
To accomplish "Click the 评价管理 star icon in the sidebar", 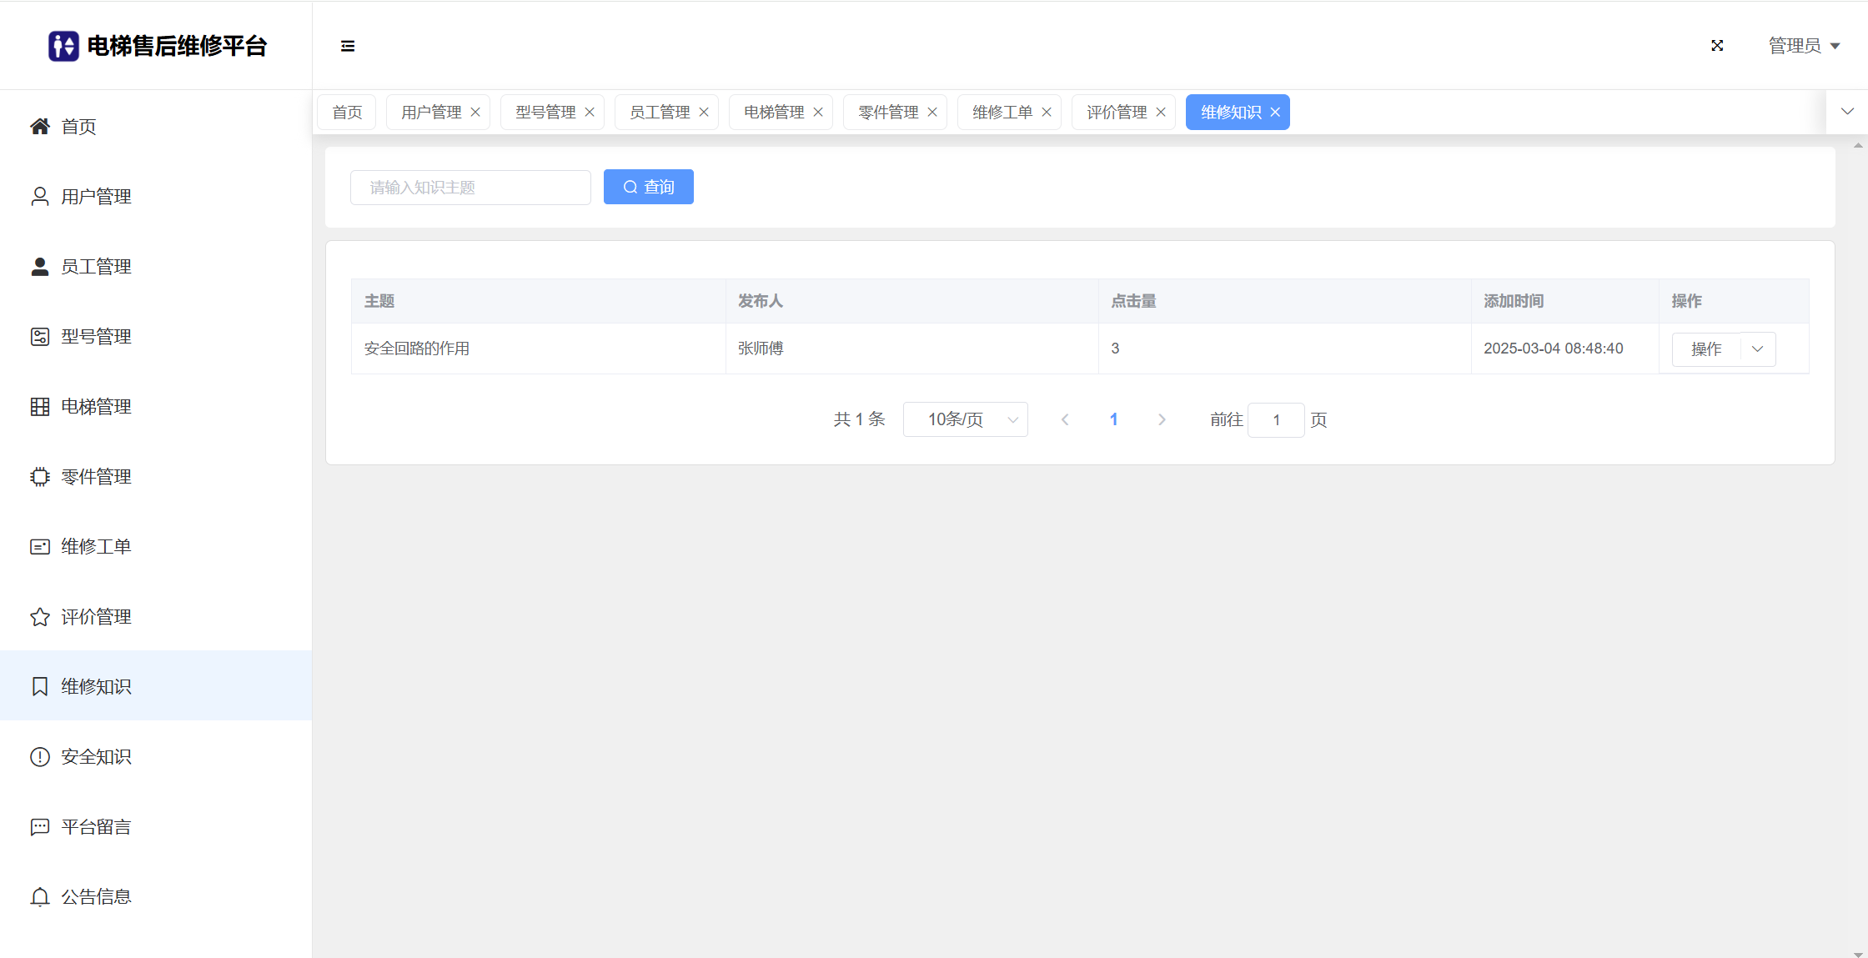I will (x=40, y=617).
